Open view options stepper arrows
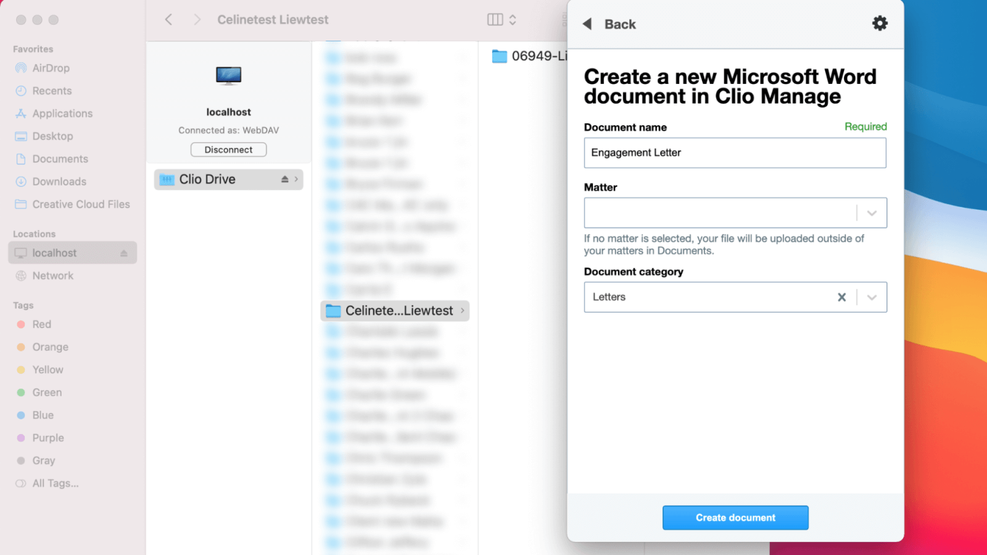This screenshot has height=555, width=987. 513,20
